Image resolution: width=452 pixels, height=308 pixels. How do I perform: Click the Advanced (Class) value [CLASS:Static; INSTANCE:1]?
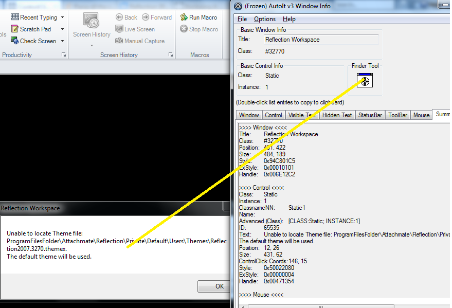click(324, 221)
